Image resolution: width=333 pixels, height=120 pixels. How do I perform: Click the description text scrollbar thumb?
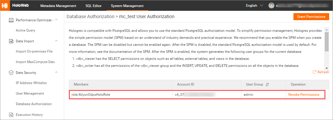[327, 41]
